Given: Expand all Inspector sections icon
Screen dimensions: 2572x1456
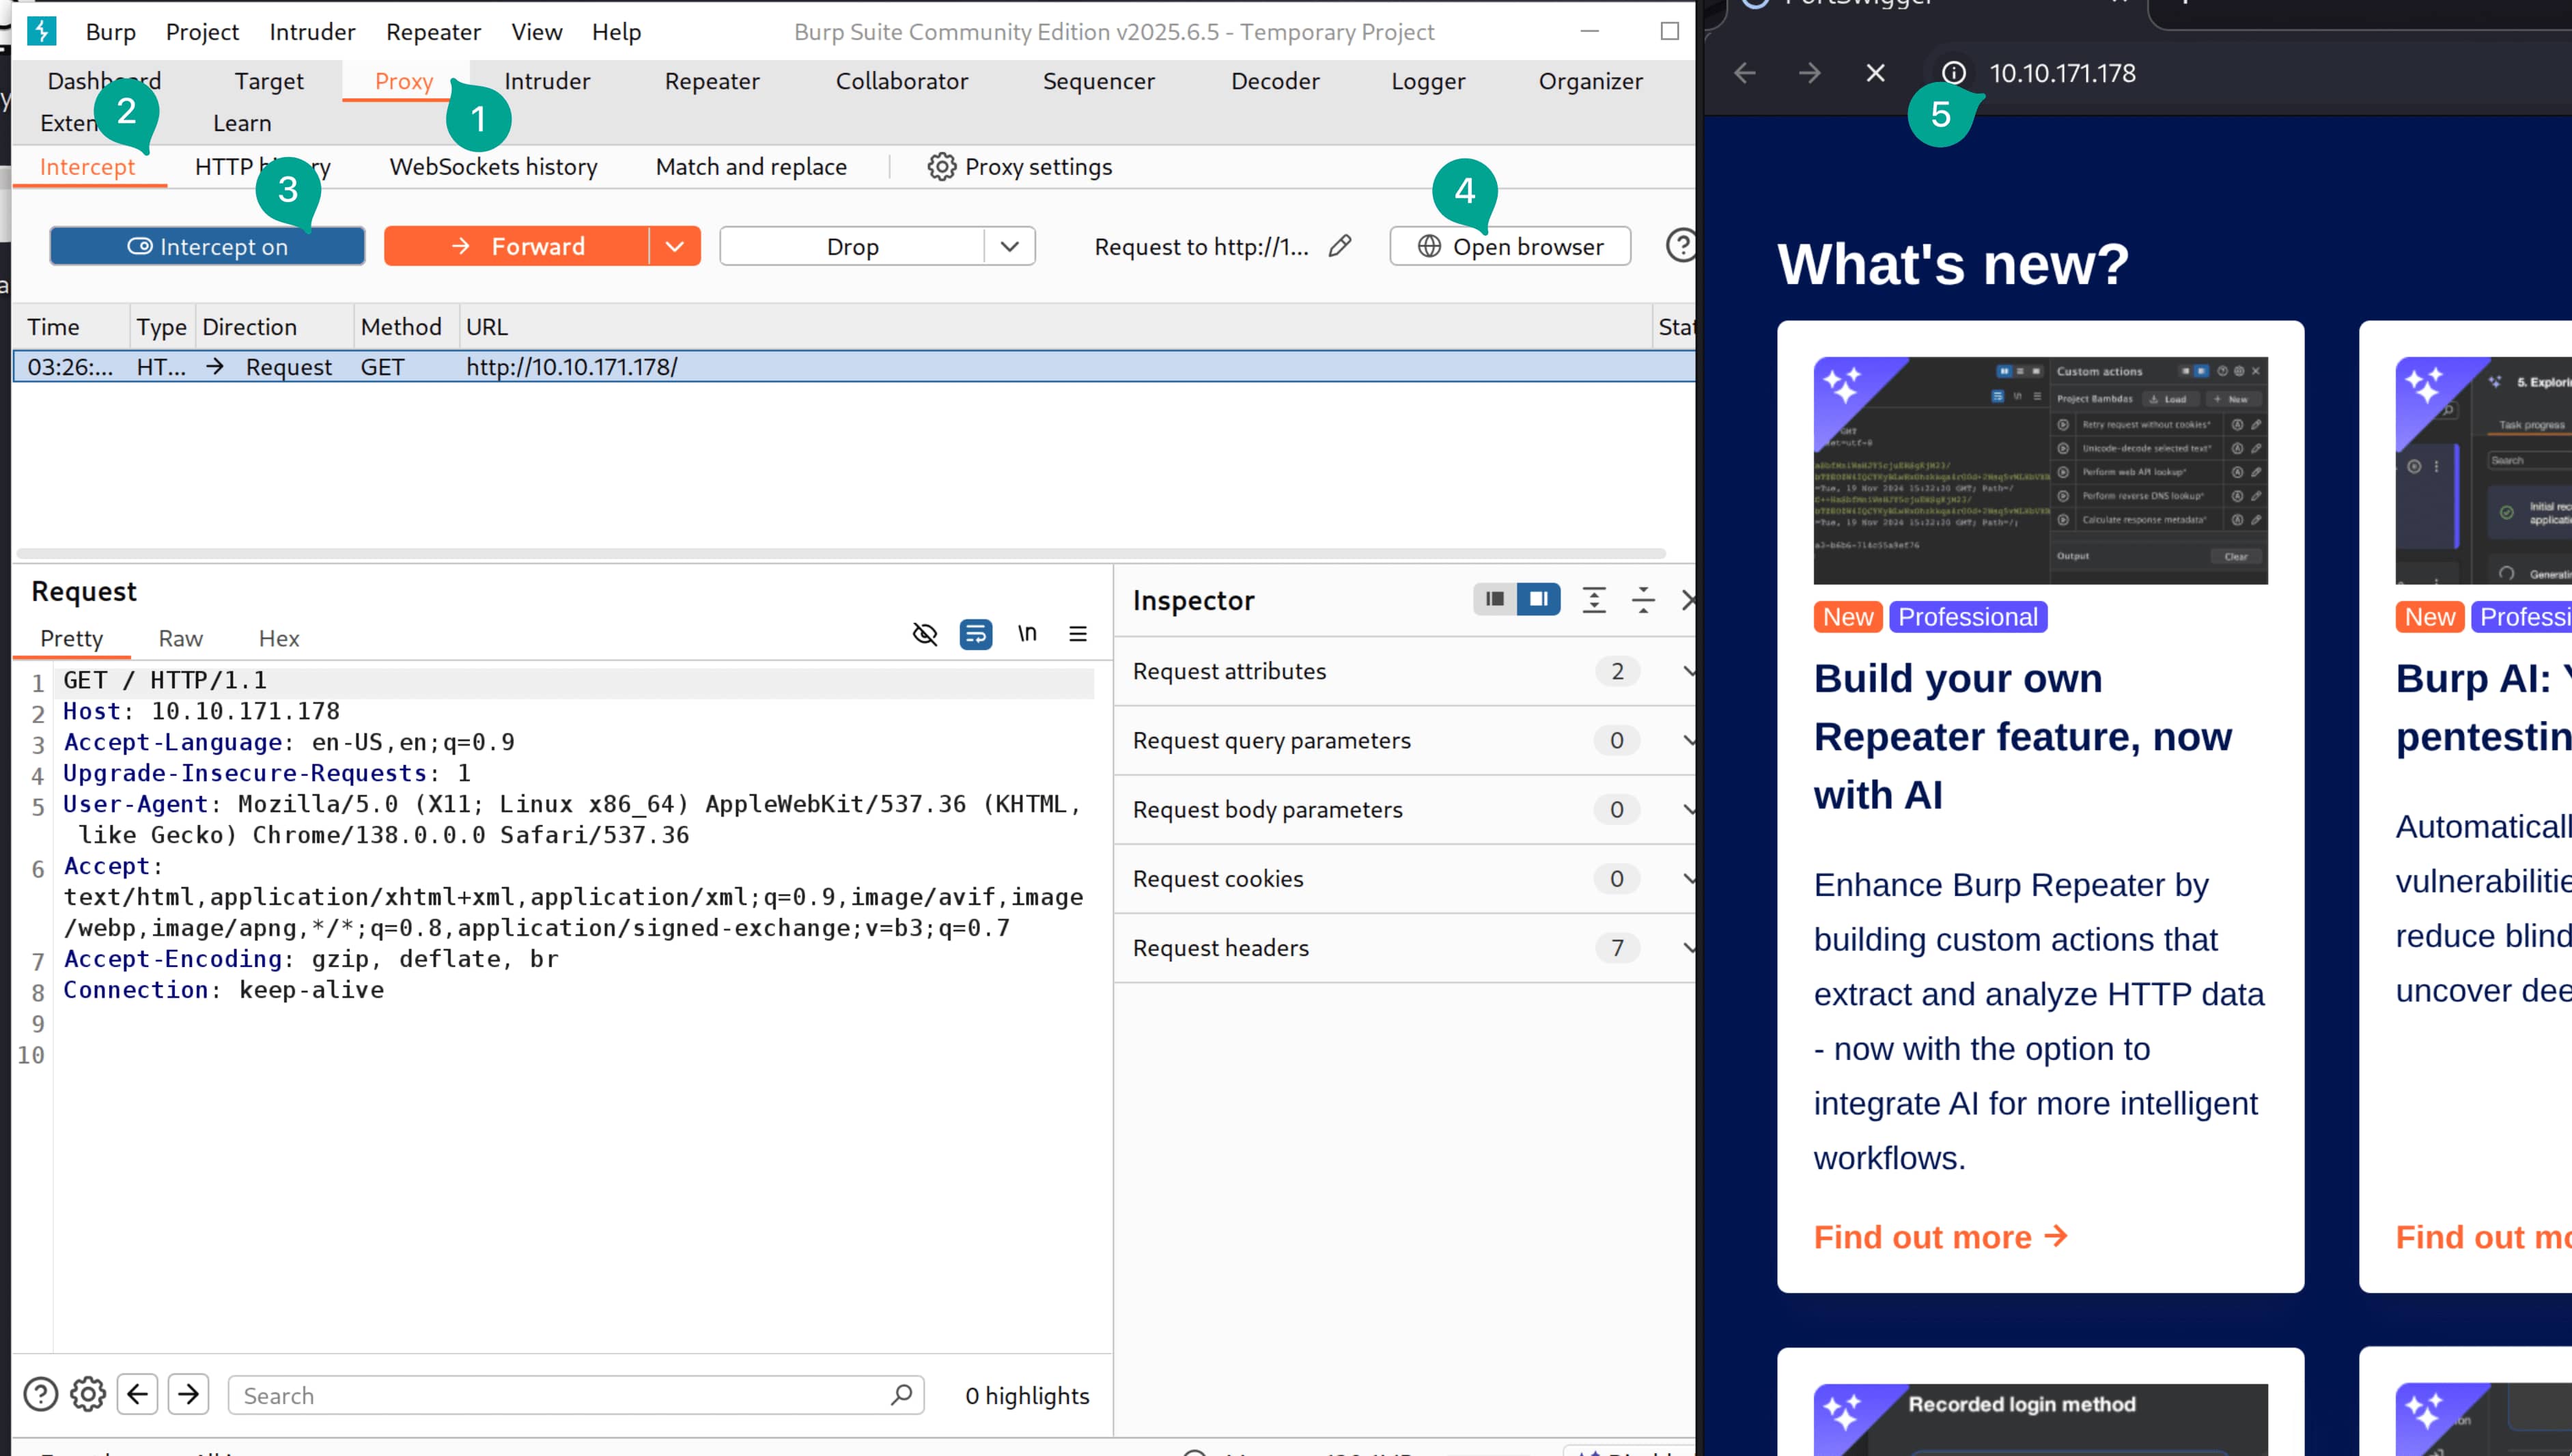Looking at the screenshot, I should [x=1594, y=600].
